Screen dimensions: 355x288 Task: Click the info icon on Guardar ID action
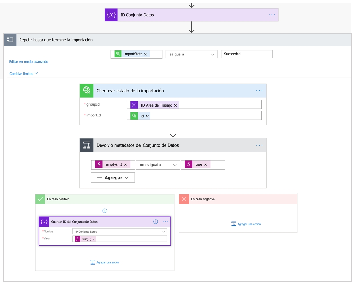point(156,222)
